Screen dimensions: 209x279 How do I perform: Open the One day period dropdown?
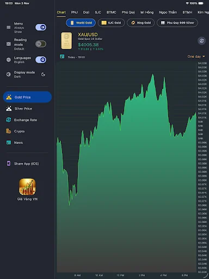pyautogui.click(x=196, y=57)
